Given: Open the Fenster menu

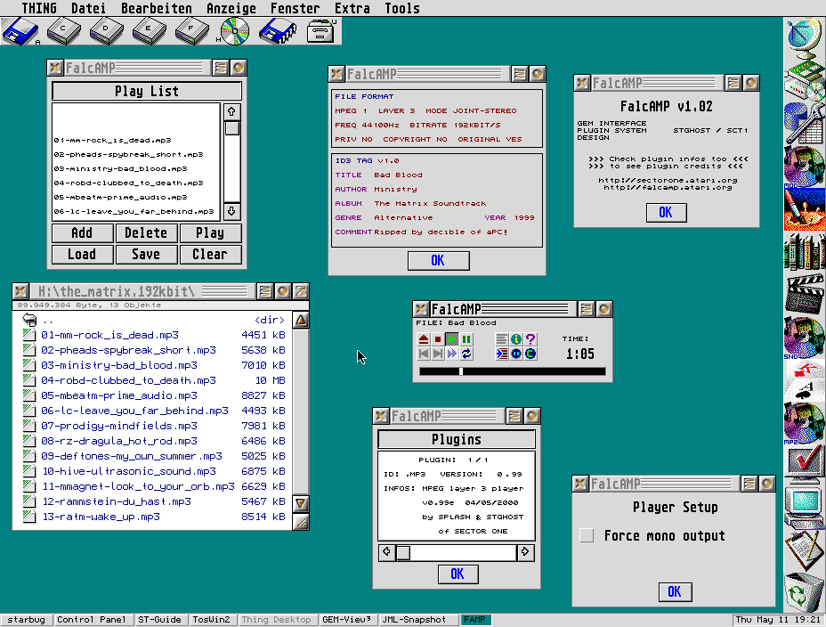Looking at the screenshot, I should coord(295,8).
